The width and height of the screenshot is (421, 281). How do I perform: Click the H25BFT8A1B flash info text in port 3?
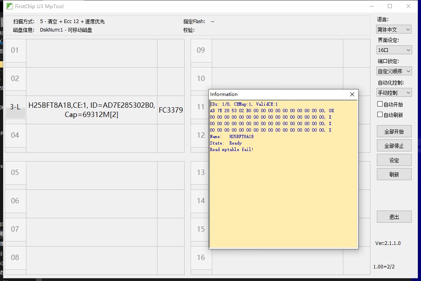[91, 110]
